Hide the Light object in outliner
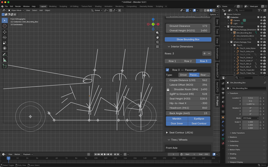Image resolution: width=268 pixels, height=167 pixels. coord(261,23)
